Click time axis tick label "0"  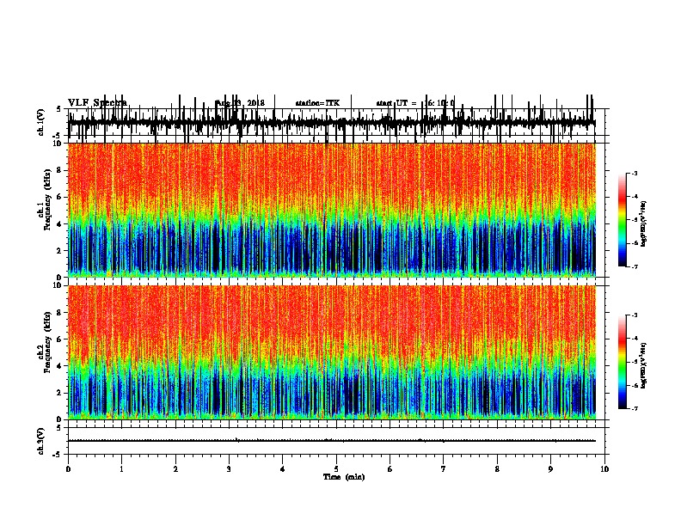point(68,469)
